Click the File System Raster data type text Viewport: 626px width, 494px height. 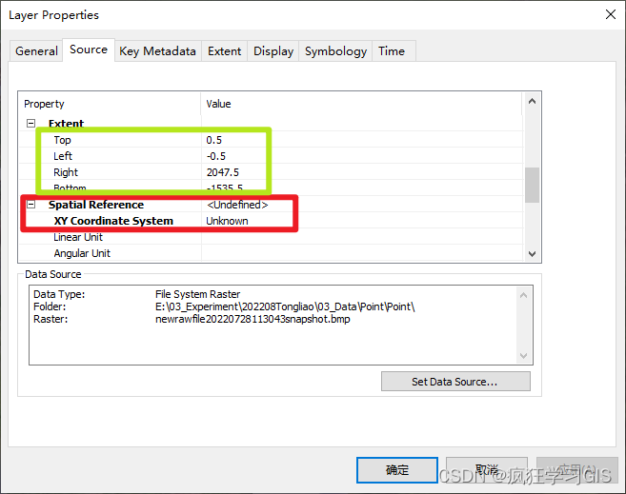click(x=197, y=294)
